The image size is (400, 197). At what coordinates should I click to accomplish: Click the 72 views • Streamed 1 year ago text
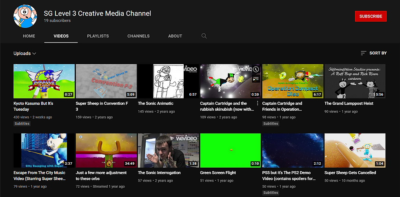tap(100, 186)
